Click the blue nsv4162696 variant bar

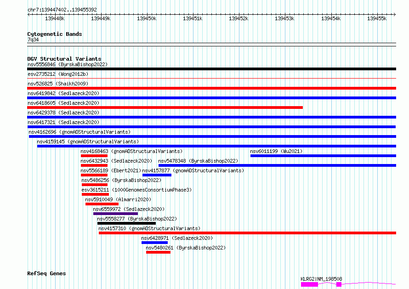click(x=212, y=136)
